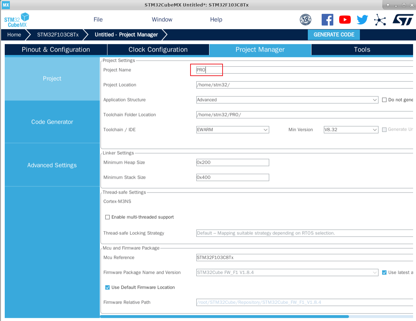
Task: Click the Minimum Stack Size field
Action: 233,177
